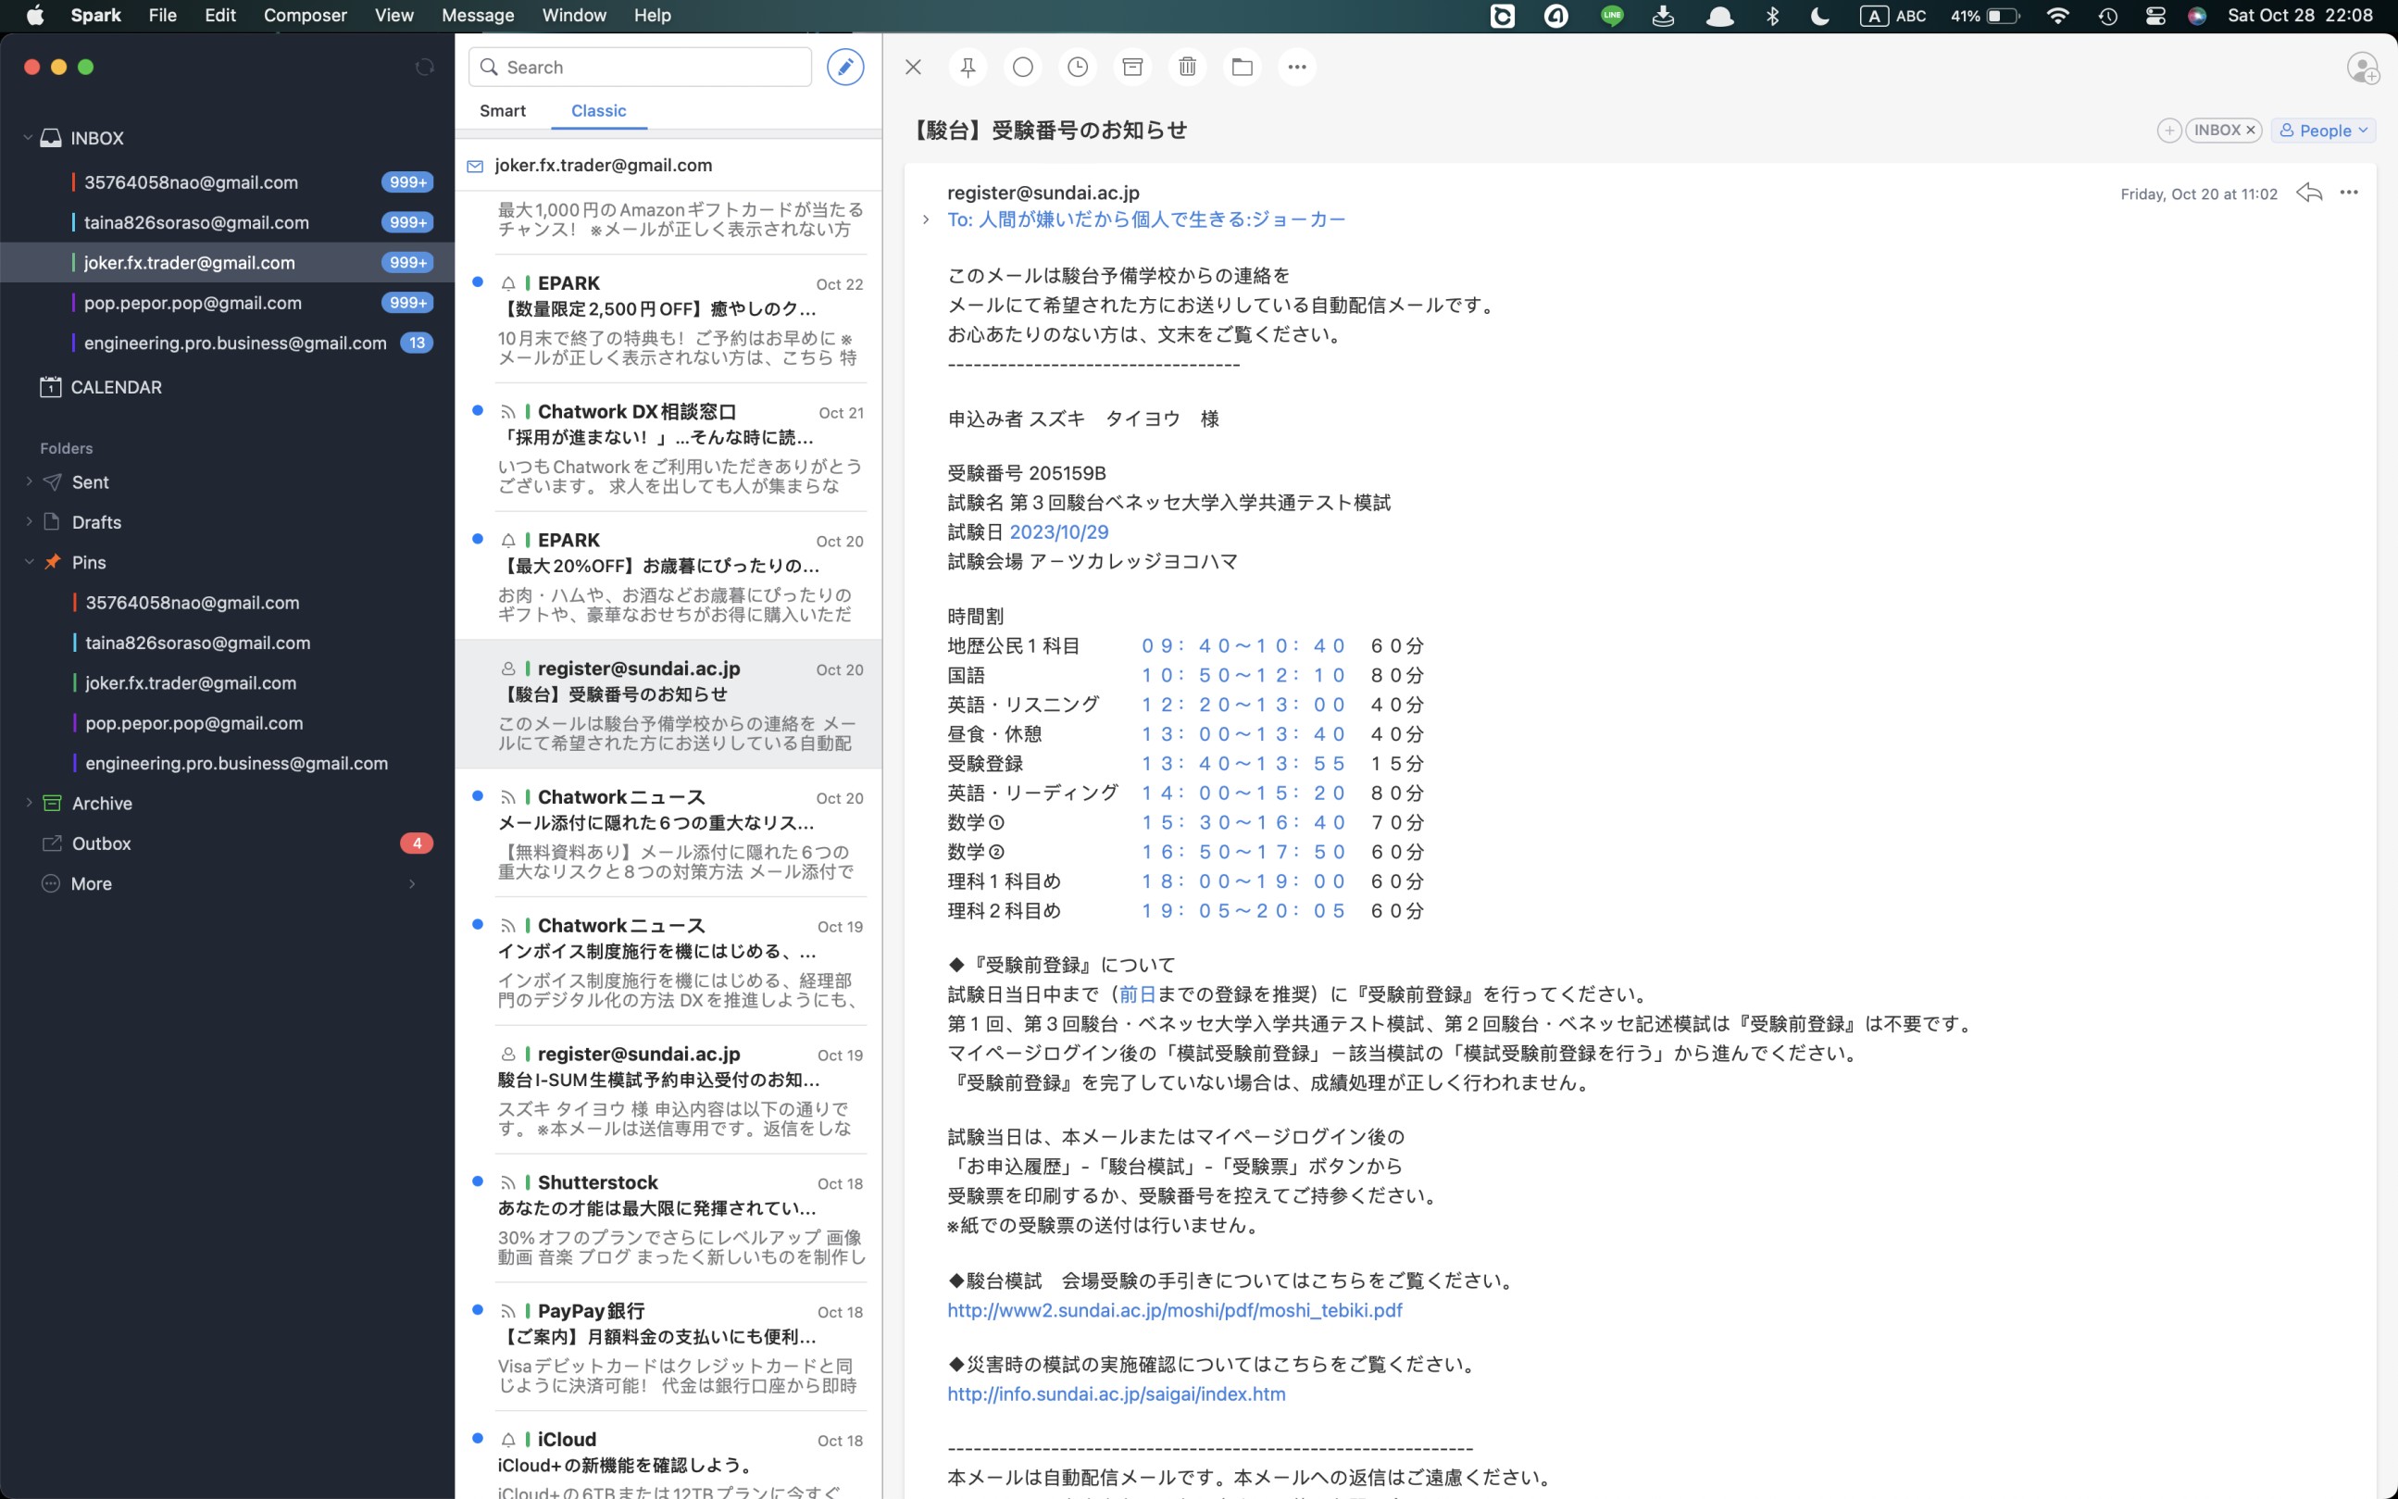
Task: Toggle Focus with the moon icon
Action: pos(1820,16)
